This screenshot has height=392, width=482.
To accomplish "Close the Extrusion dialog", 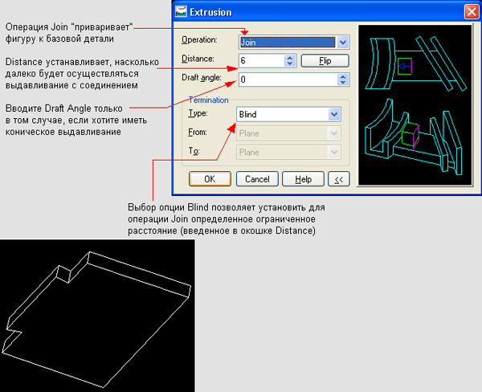I will 470,12.
